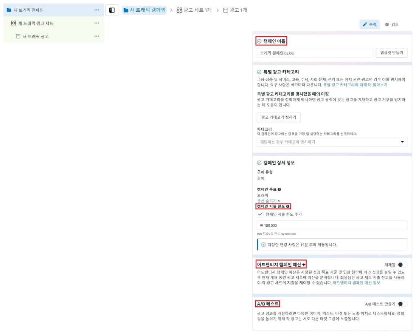Click the 경매 purchase type value

click(x=261, y=178)
